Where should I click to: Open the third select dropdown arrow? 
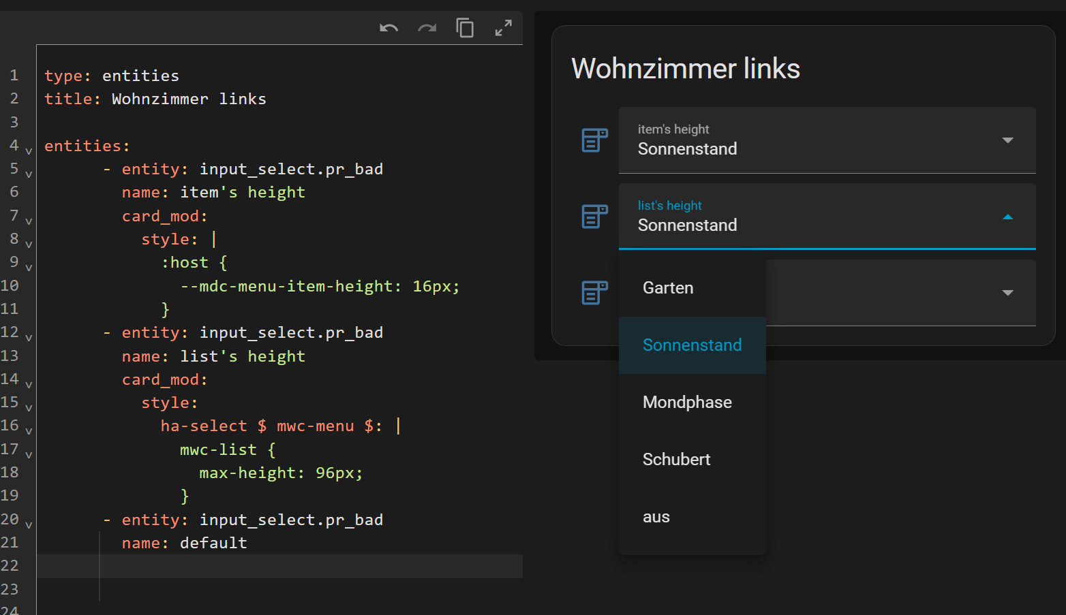(1007, 293)
